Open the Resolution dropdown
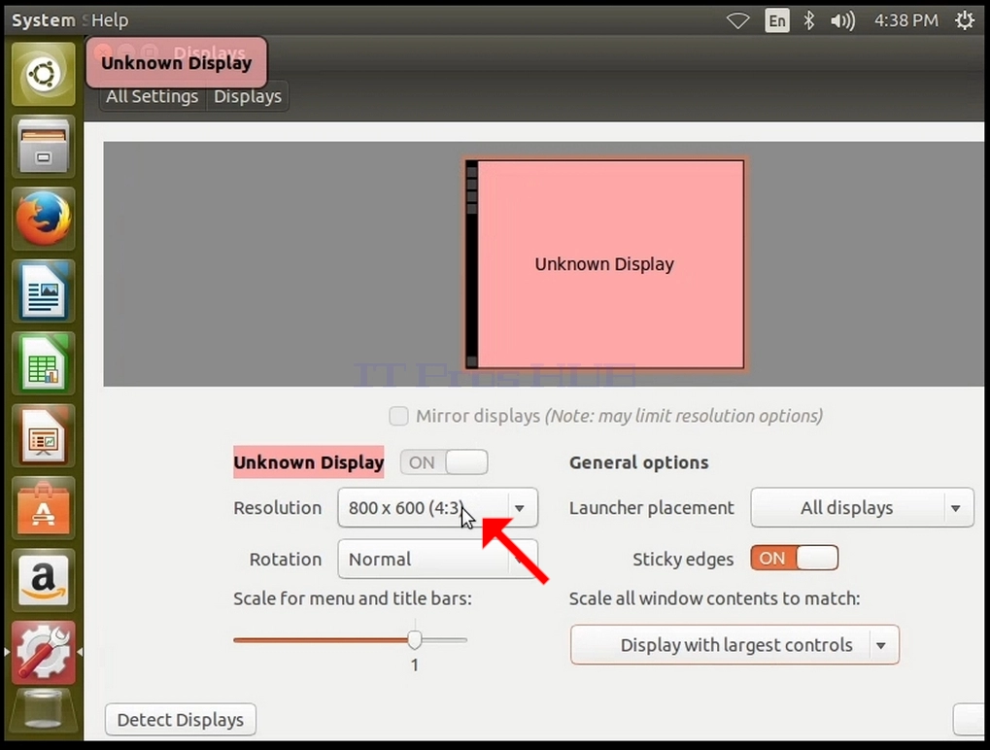This screenshot has height=750, width=990. (x=437, y=507)
